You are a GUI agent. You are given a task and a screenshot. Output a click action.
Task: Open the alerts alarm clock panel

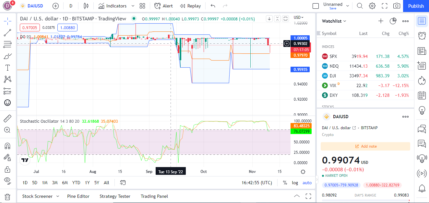click(422, 36)
